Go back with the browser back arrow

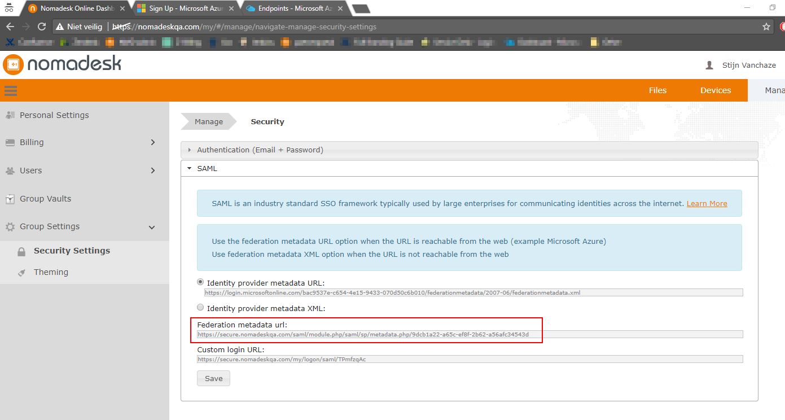click(10, 27)
